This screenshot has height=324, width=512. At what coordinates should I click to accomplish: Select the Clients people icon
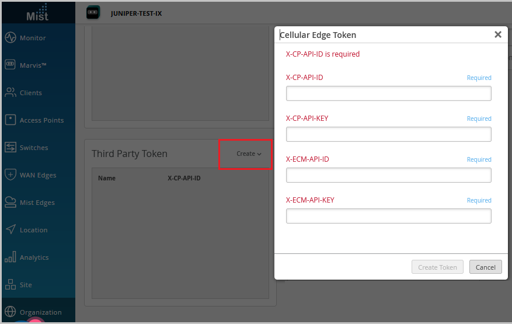[x=10, y=93]
